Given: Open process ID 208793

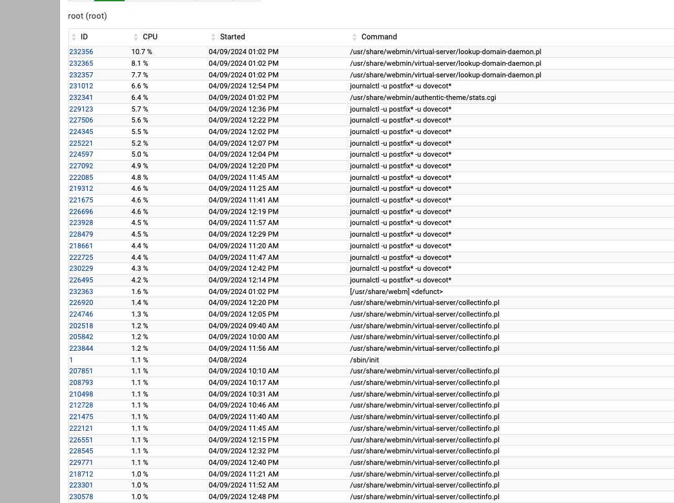Looking at the screenshot, I should (81, 382).
